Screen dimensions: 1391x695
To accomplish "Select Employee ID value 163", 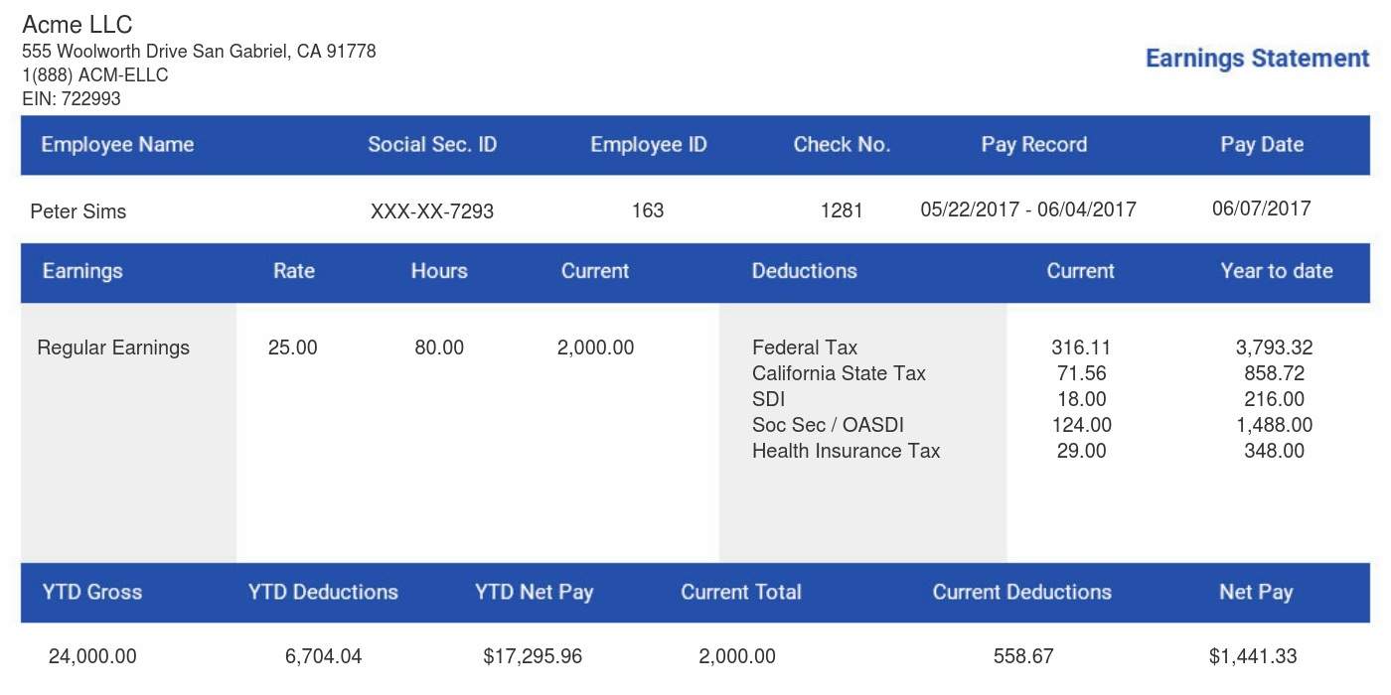I will click(648, 209).
